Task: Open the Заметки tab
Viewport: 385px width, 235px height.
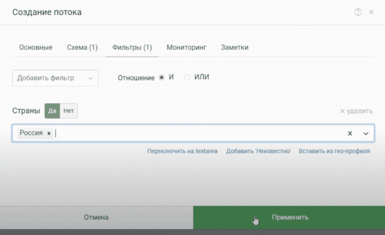Action: click(235, 47)
